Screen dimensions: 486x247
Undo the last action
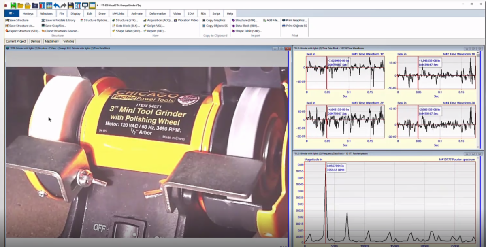point(57,4)
